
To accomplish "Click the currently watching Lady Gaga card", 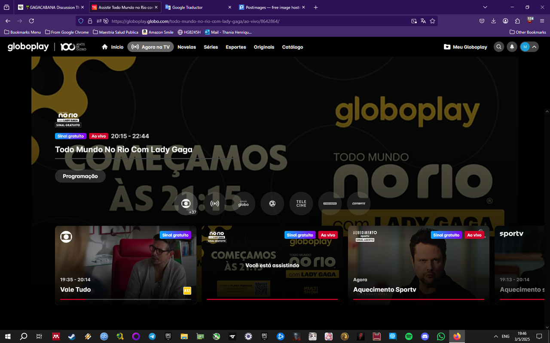I will click(272, 265).
